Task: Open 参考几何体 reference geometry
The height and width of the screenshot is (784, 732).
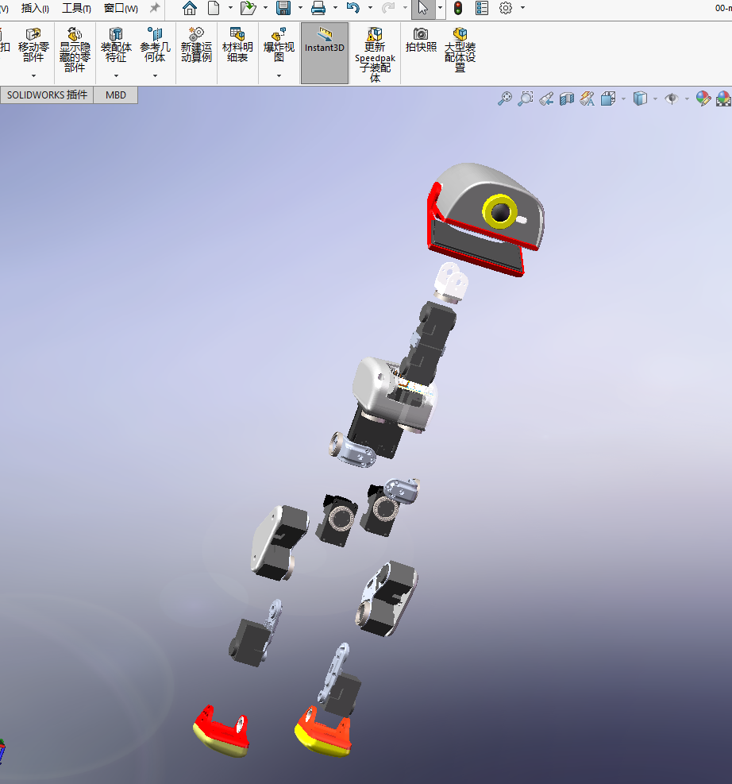Action: tap(155, 45)
